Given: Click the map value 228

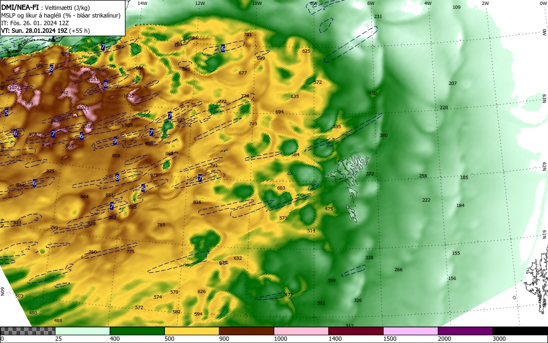Looking at the screenshot, I should click(444, 107).
